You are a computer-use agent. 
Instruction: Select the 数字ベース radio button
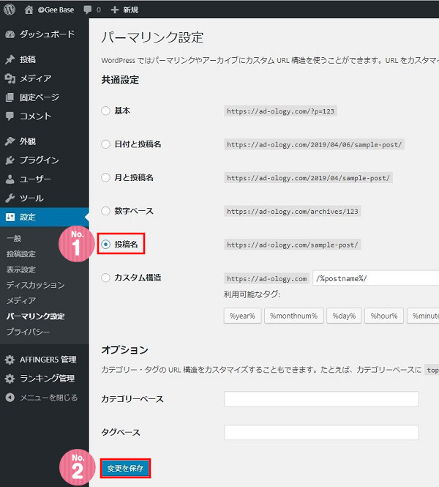click(x=106, y=211)
